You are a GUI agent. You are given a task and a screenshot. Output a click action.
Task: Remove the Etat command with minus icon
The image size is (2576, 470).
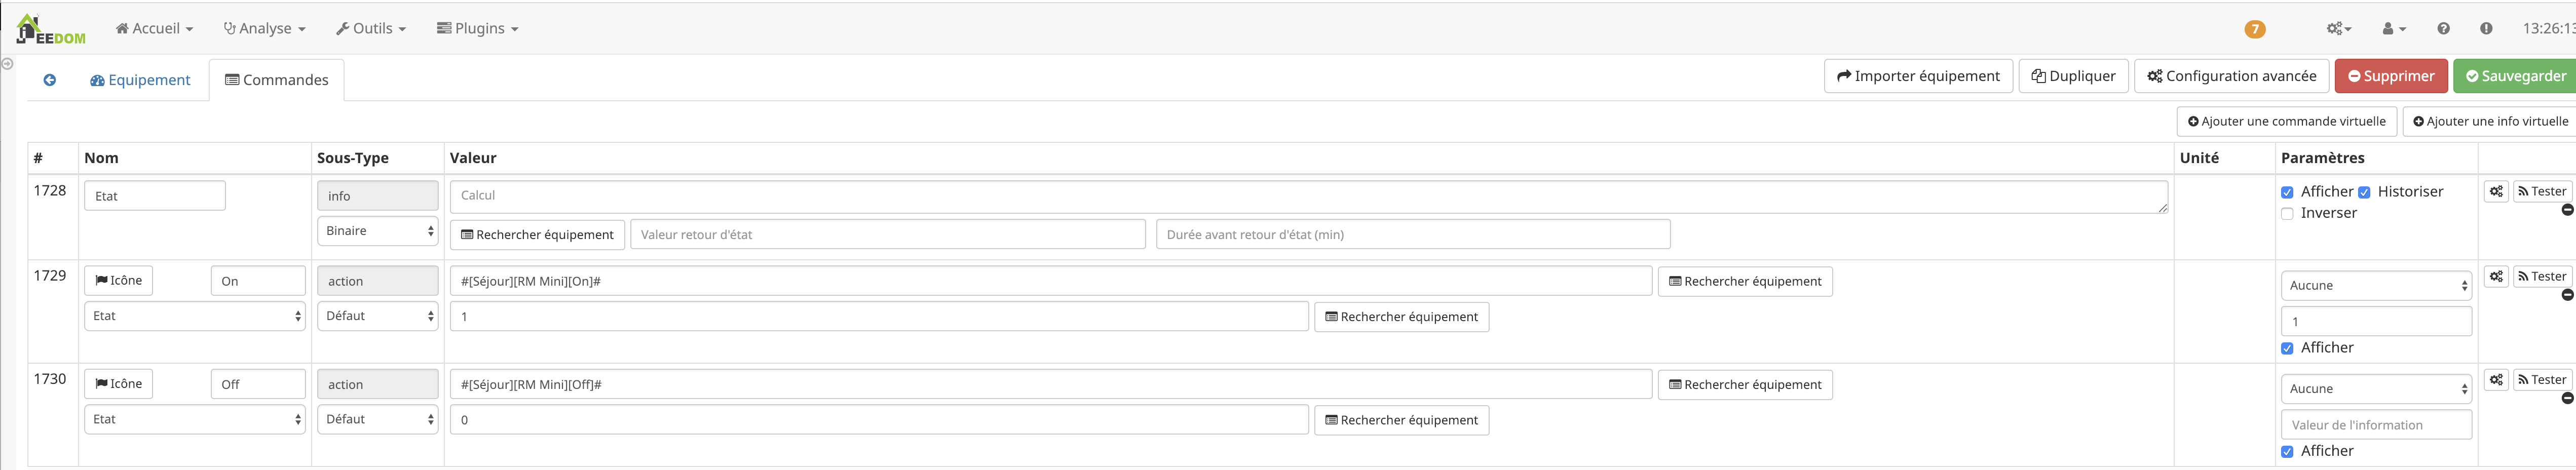(x=2567, y=210)
